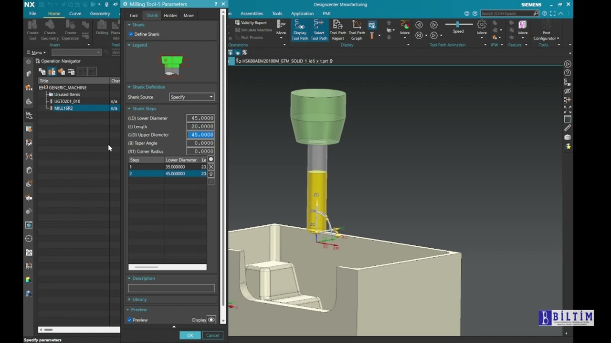611x343 pixels.
Task: Open the Tool Path Report
Action: point(337,30)
